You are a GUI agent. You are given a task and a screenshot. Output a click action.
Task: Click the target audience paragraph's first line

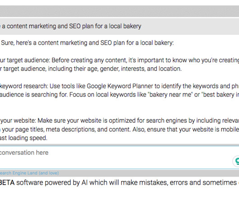[119, 60]
